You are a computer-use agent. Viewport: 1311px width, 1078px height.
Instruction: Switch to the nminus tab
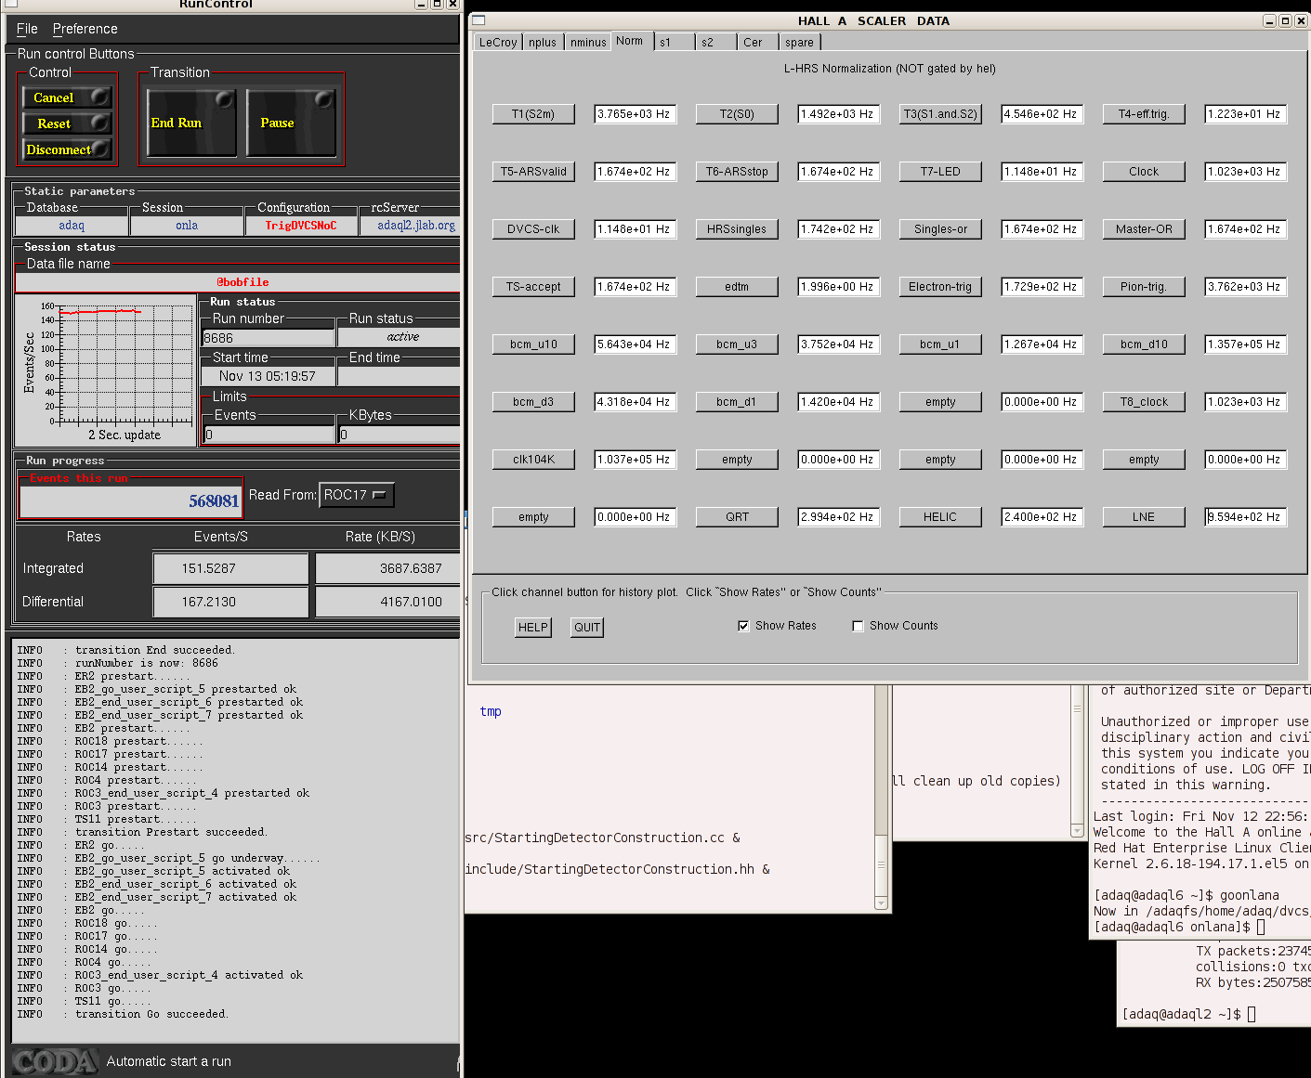click(588, 43)
